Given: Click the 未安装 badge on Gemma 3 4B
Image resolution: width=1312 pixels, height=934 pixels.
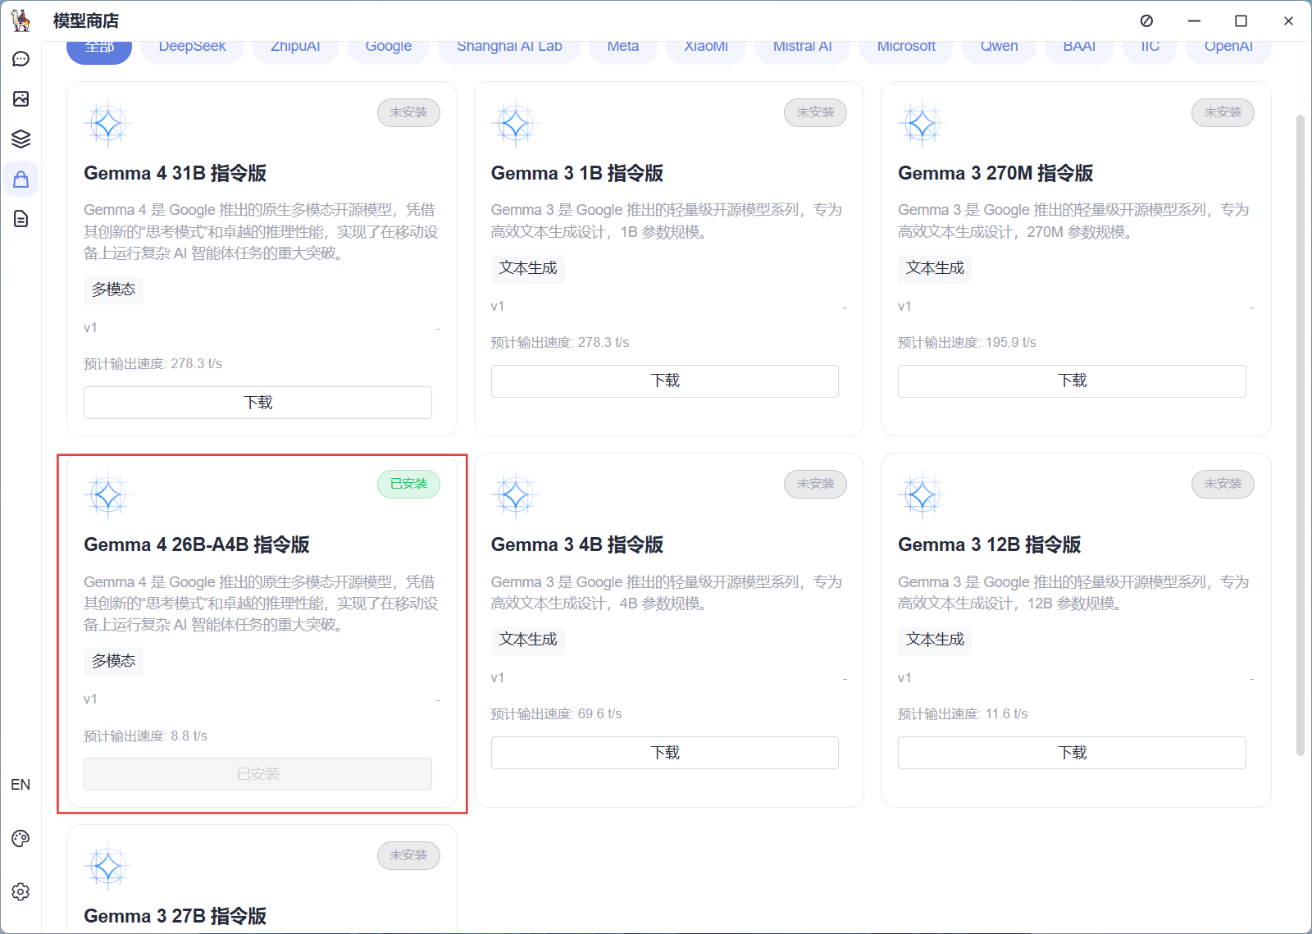Looking at the screenshot, I should pyautogui.click(x=815, y=484).
